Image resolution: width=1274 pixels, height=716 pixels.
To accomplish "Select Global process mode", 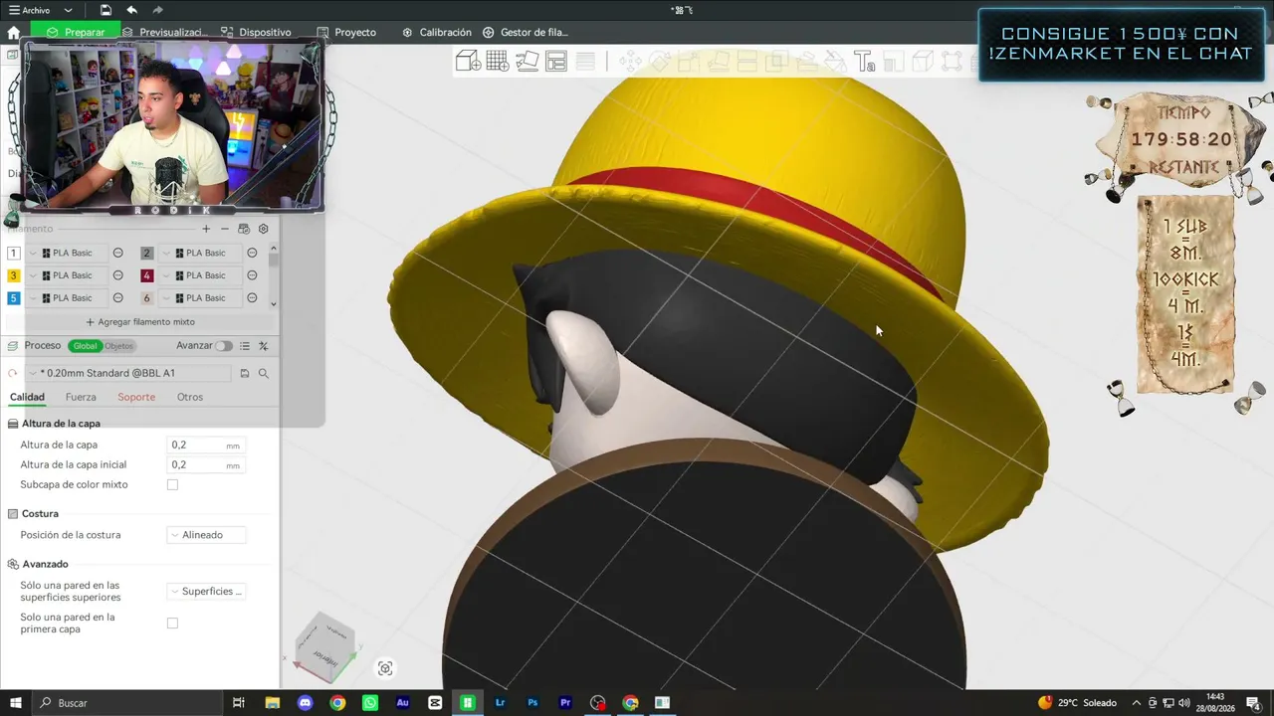I will (x=85, y=346).
